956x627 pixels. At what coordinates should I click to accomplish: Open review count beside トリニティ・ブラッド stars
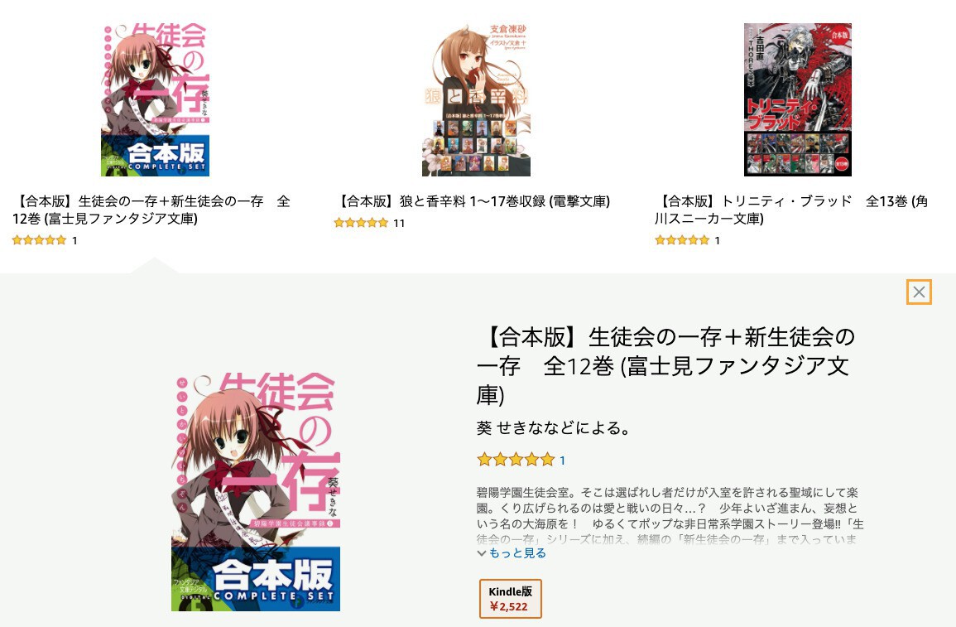[x=718, y=240]
